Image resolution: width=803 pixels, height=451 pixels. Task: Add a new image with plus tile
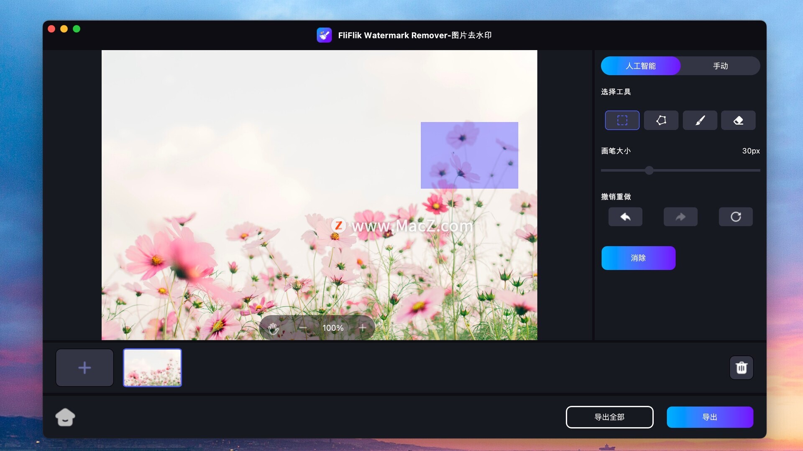click(x=84, y=367)
